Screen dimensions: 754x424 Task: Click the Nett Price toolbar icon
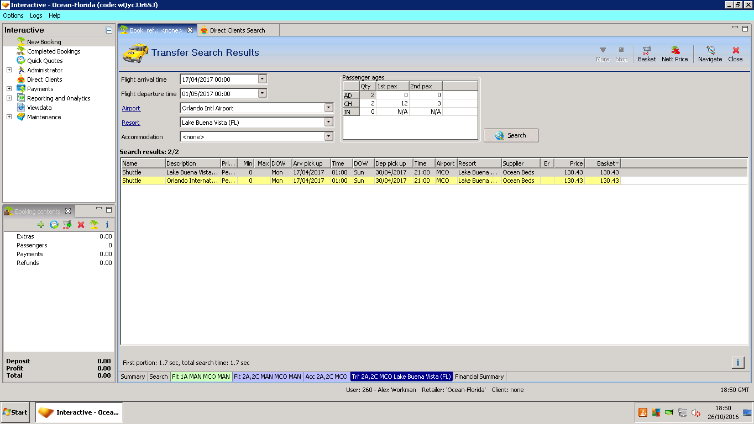point(674,54)
